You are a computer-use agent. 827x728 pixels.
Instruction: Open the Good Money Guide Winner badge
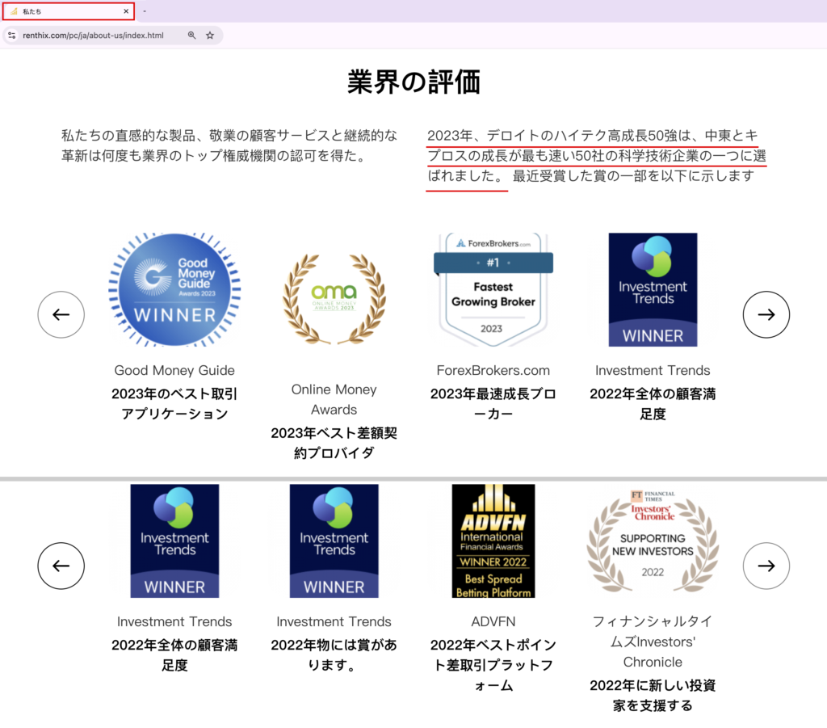pos(174,289)
